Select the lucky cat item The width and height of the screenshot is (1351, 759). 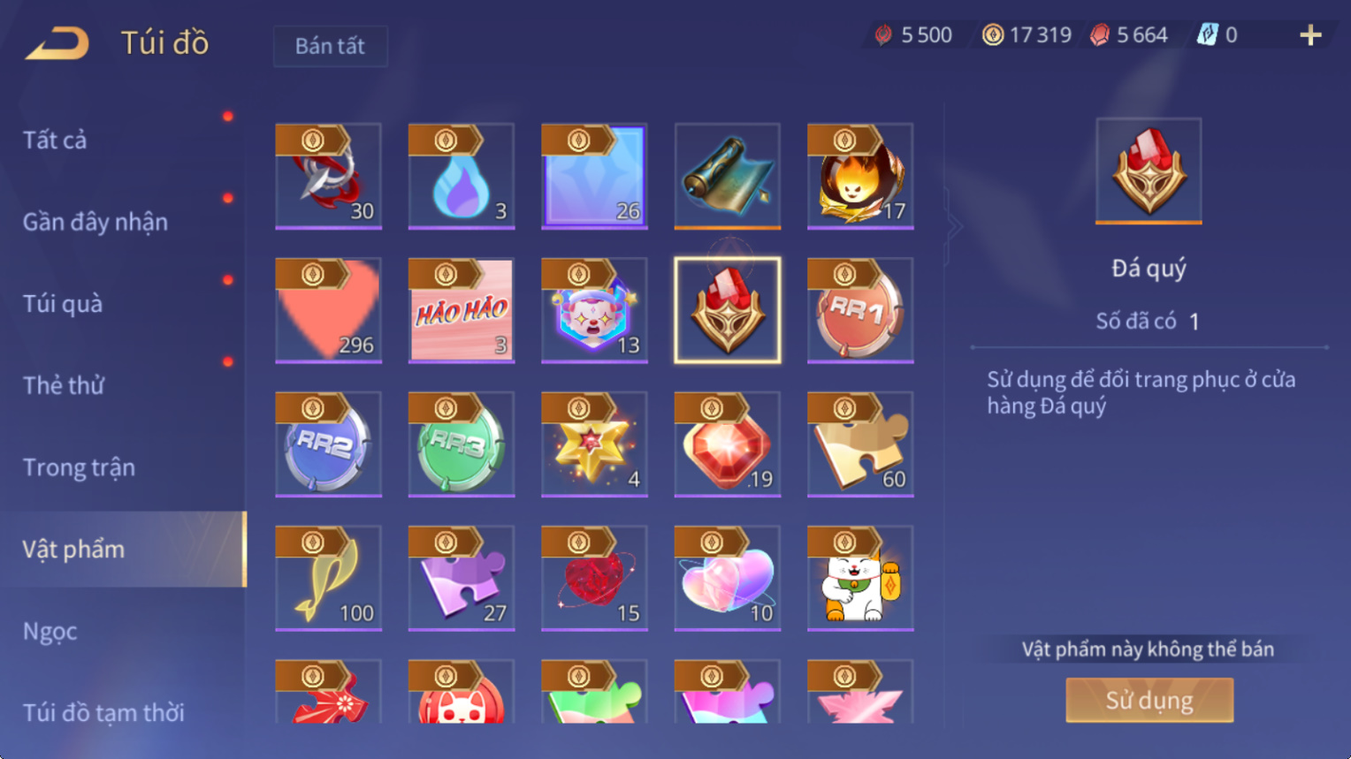coord(859,578)
